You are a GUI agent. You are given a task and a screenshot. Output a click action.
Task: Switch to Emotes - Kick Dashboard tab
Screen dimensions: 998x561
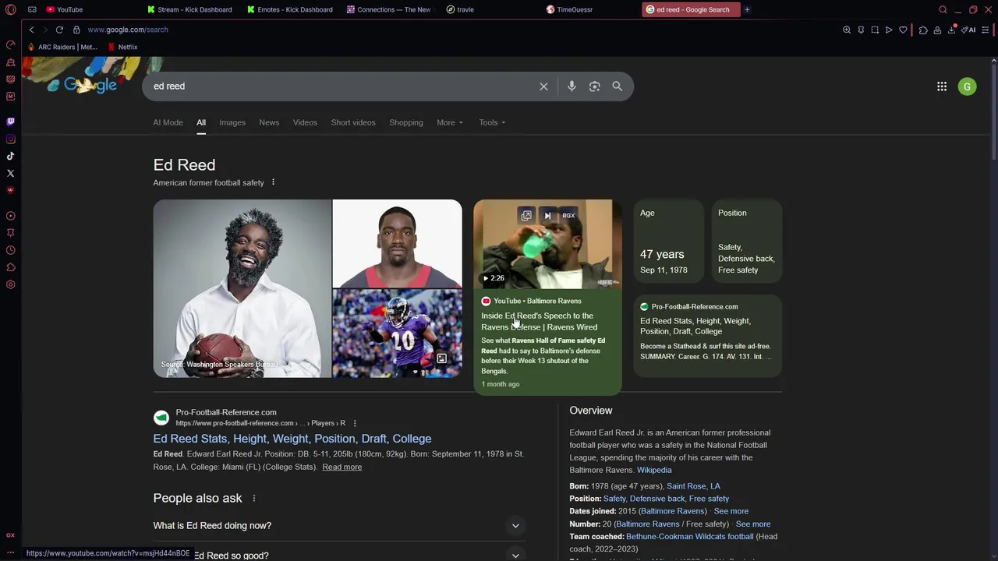pyautogui.click(x=290, y=9)
